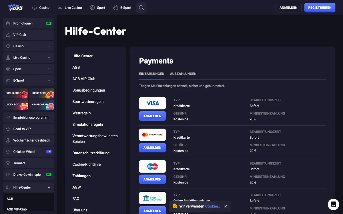Open AGB in the help menu list
This screenshot has width=343, height=214.
pos(76,67)
